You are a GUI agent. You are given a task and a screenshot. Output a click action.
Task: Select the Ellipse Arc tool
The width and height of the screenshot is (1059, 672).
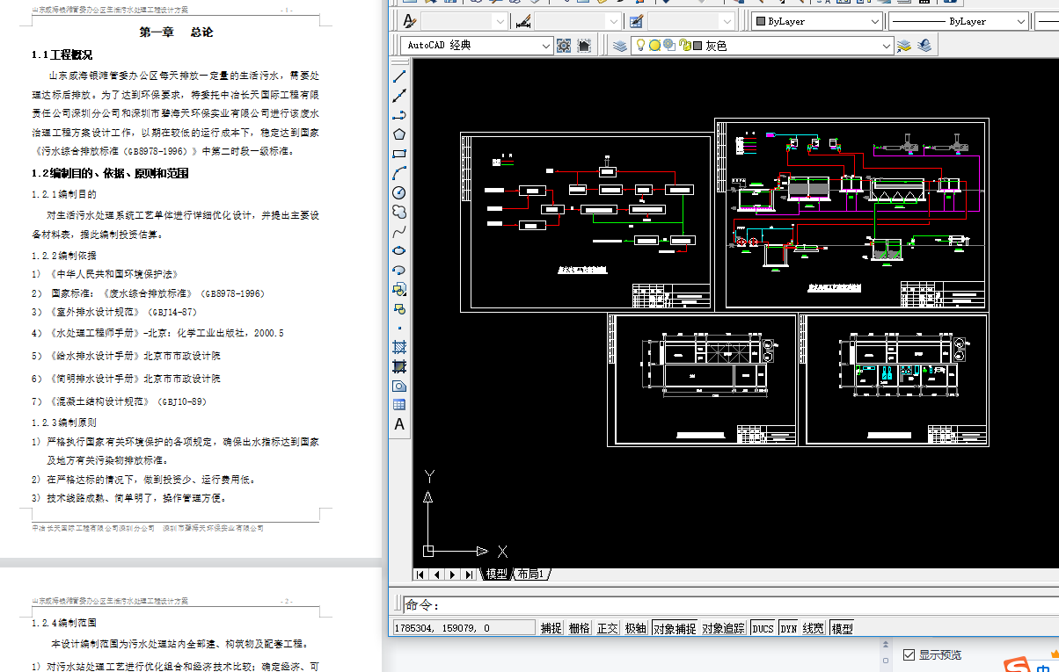click(x=399, y=270)
